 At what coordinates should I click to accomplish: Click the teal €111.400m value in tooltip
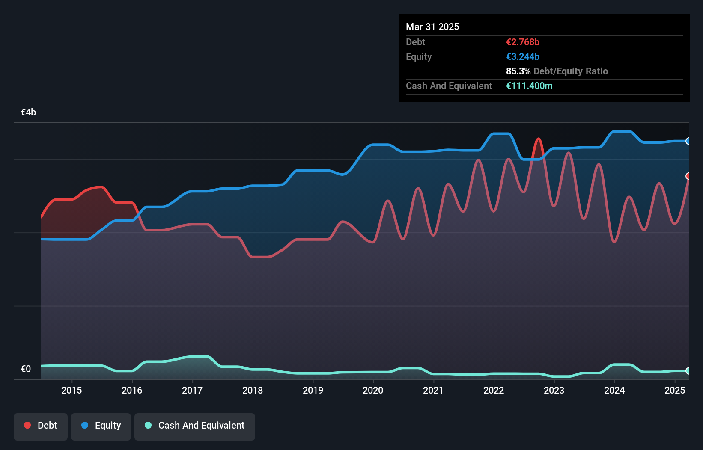[x=529, y=86]
